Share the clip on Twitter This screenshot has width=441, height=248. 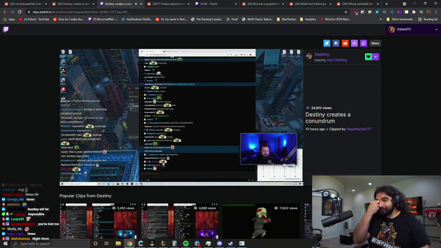327,43
